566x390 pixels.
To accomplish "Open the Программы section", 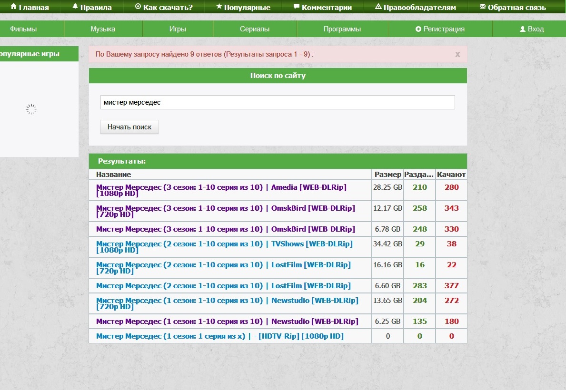I will [x=342, y=29].
